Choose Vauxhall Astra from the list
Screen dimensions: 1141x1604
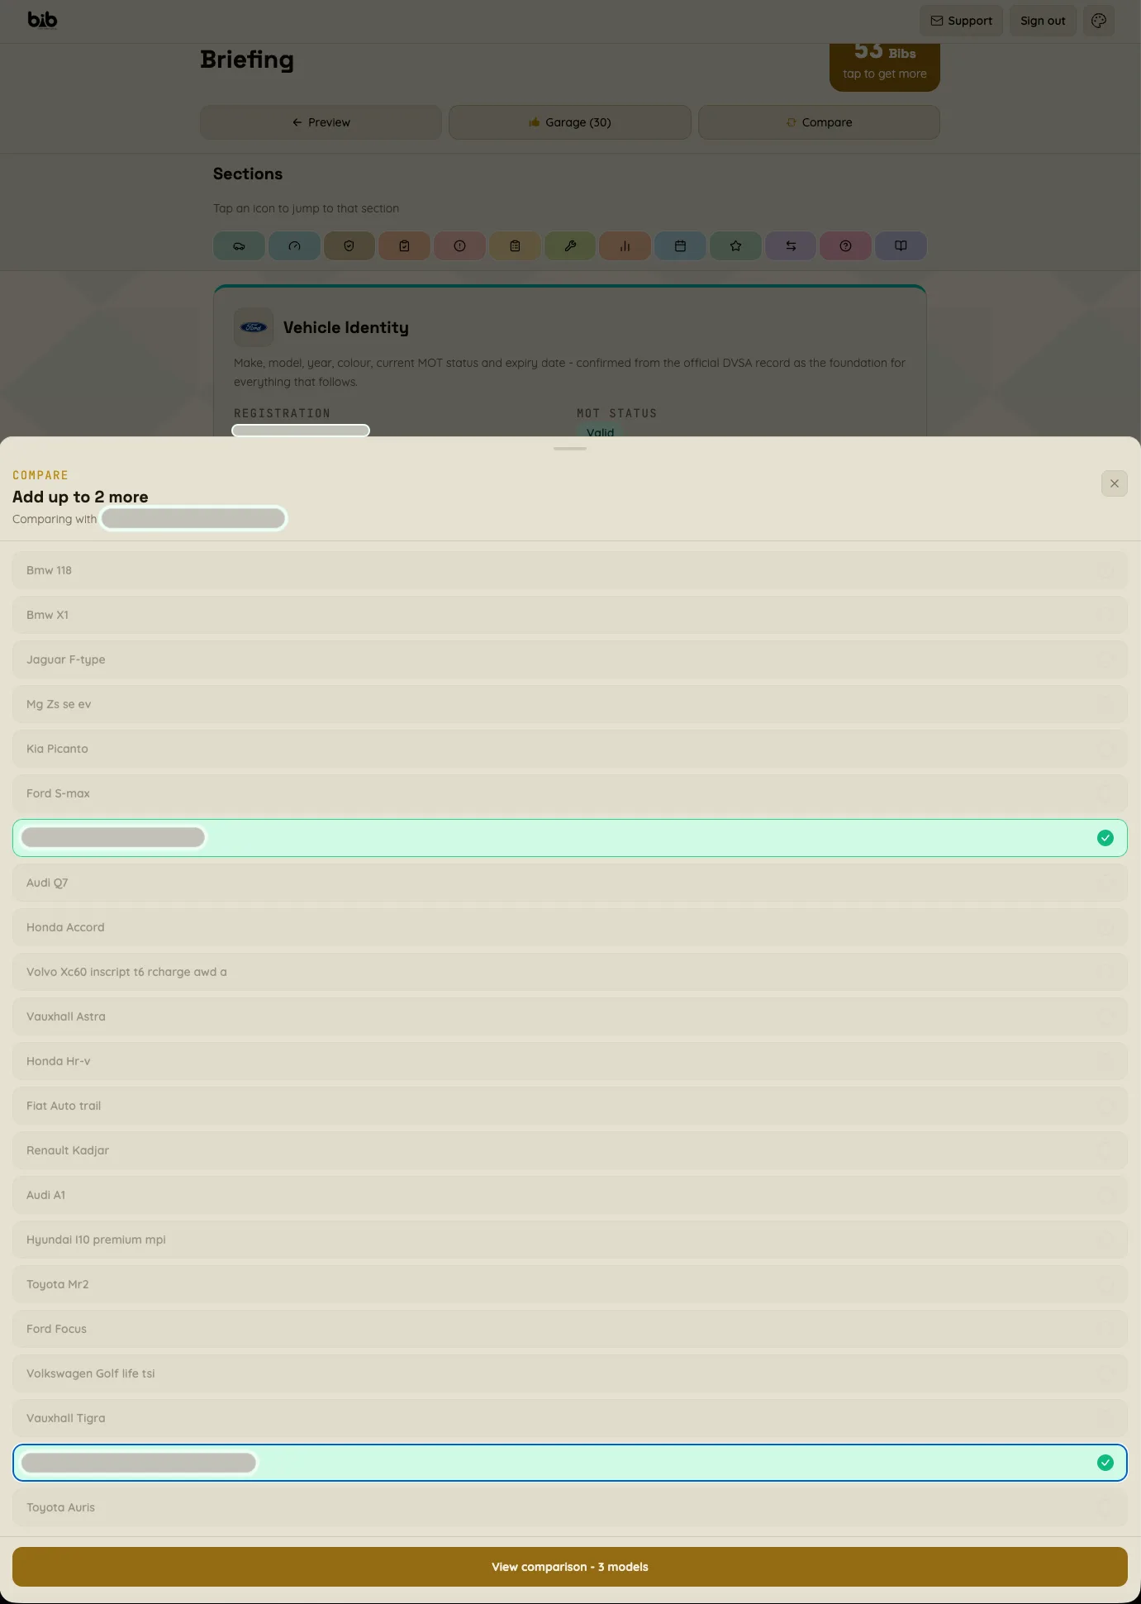click(570, 1016)
